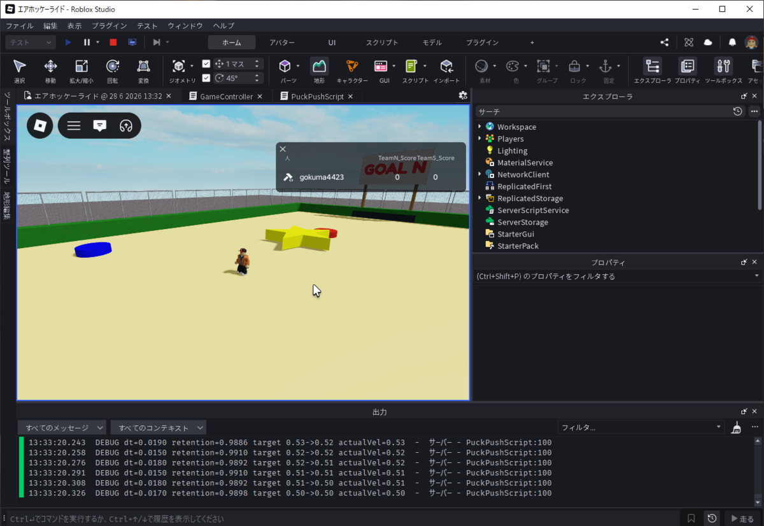This screenshot has width=764, height=526.
Task: Open the notifications bell
Action: click(x=732, y=42)
